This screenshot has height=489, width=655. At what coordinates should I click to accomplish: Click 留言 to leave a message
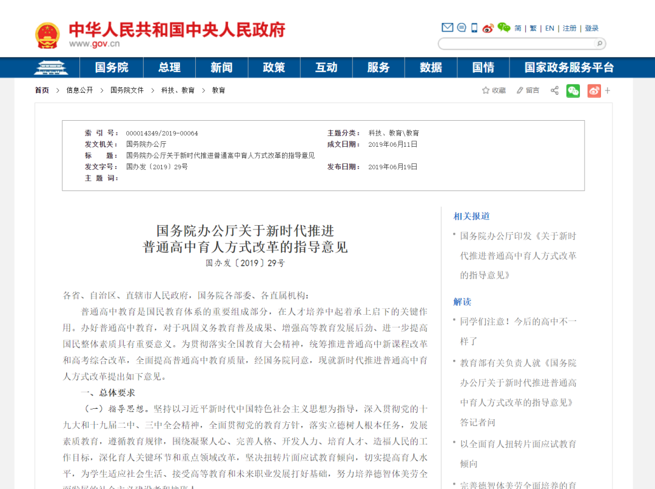coord(532,90)
